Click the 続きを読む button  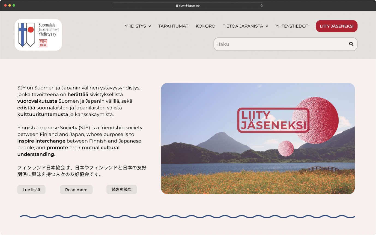pyautogui.click(x=122, y=189)
